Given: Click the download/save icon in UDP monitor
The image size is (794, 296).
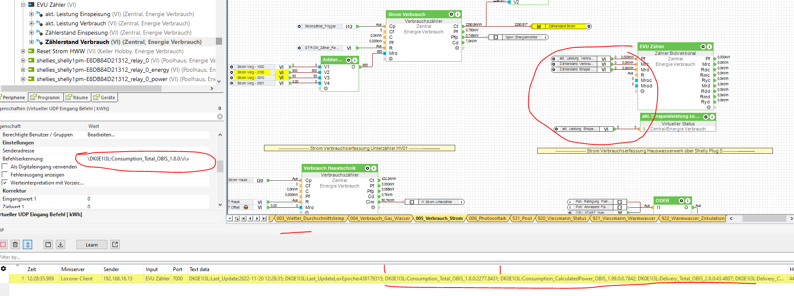Looking at the screenshot, I should point(60,244).
